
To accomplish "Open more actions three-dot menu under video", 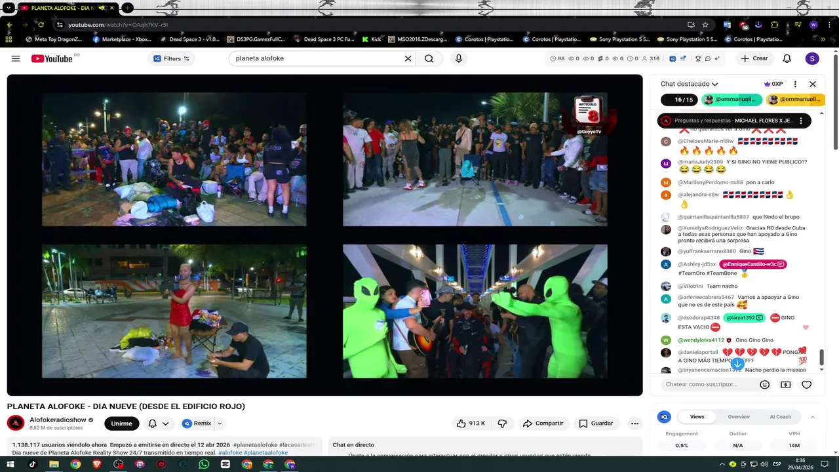I will click(x=634, y=423).
